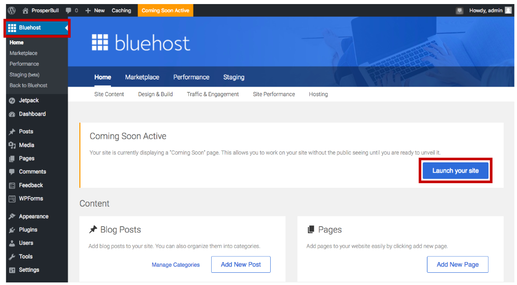
Task: Click the Posts pin icon in sidebar
Action: [x=12, y=132]
